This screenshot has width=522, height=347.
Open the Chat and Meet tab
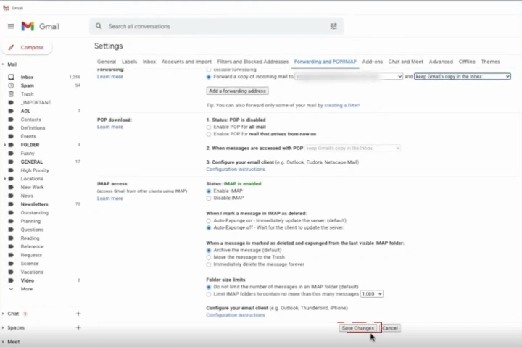[406, 62]
